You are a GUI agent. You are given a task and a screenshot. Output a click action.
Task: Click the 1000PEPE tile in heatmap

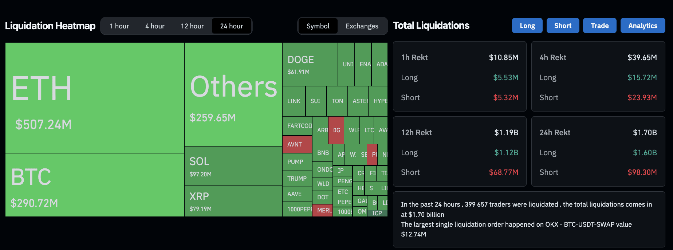coord(297,209)
